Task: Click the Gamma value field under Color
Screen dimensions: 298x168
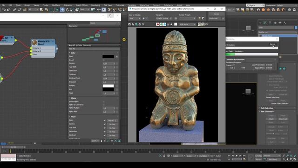Action: click(108, 63)
